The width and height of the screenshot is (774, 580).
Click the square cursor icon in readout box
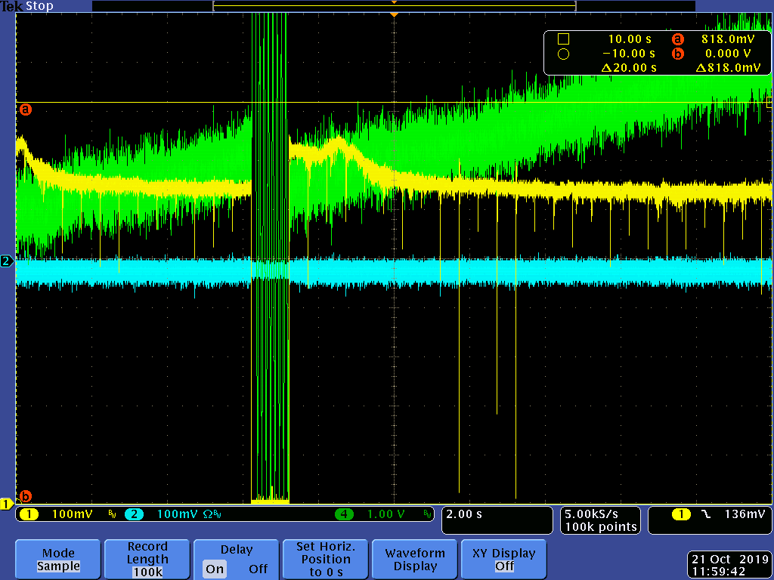(562, 39)
